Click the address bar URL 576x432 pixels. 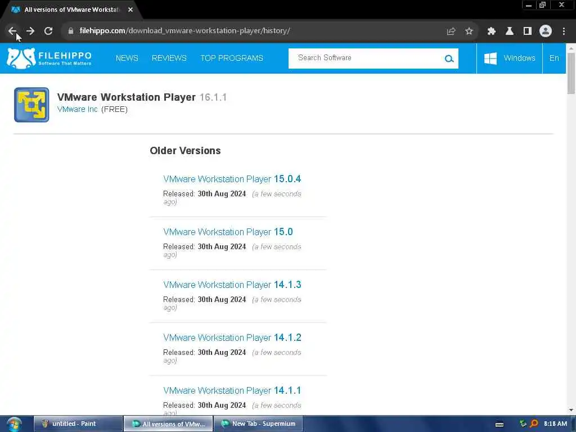(x=184, y=31)
